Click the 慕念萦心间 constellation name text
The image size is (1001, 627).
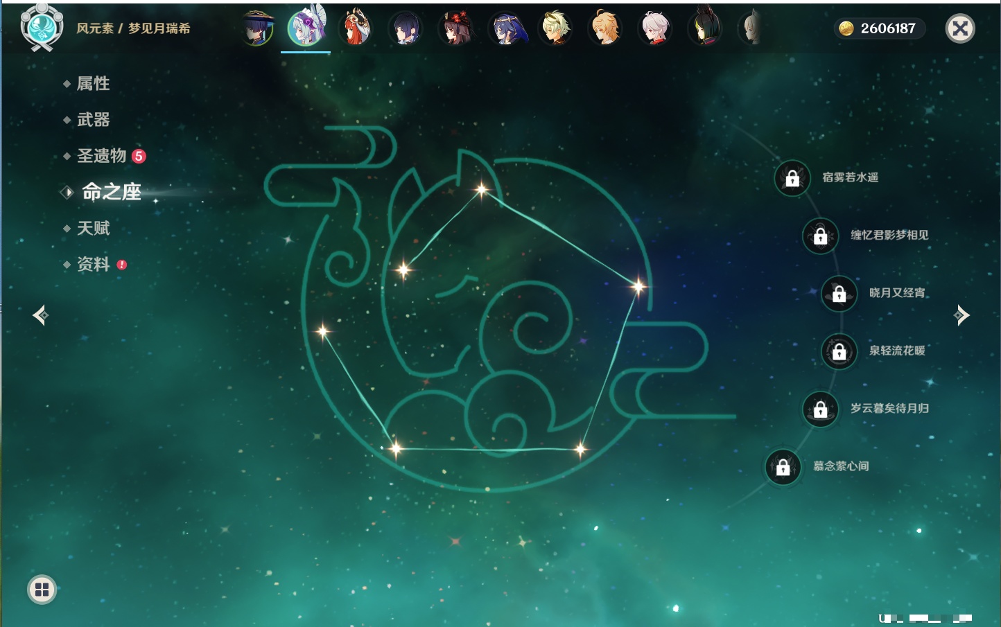(841, 466)
